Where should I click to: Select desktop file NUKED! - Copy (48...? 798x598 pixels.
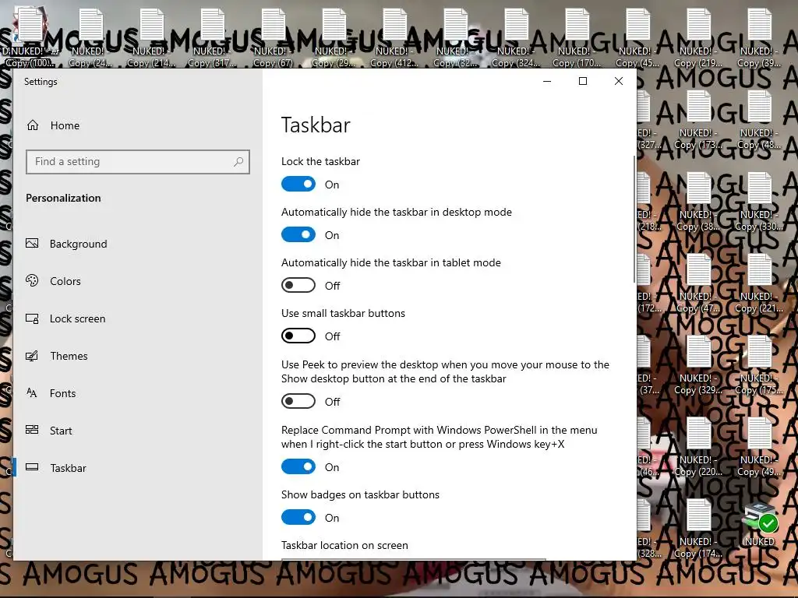pyautogui.click(x=760, y=120)
